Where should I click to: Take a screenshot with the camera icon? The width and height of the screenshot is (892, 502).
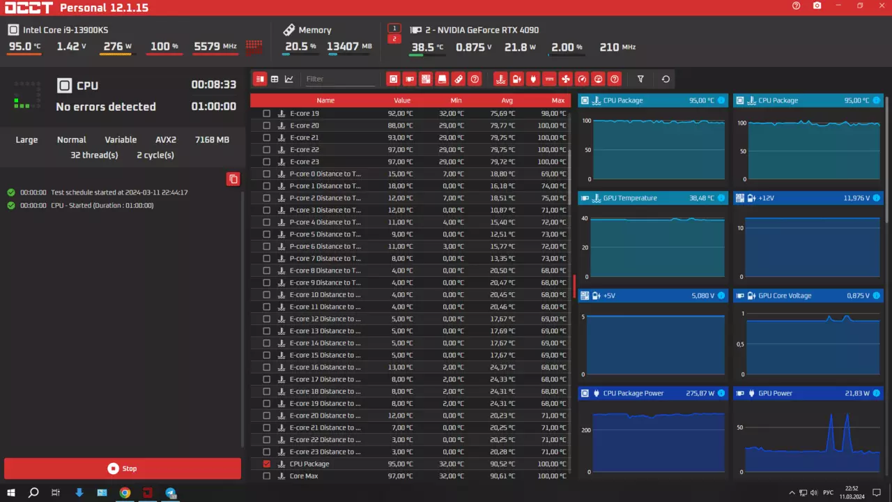tap(817, 6)
